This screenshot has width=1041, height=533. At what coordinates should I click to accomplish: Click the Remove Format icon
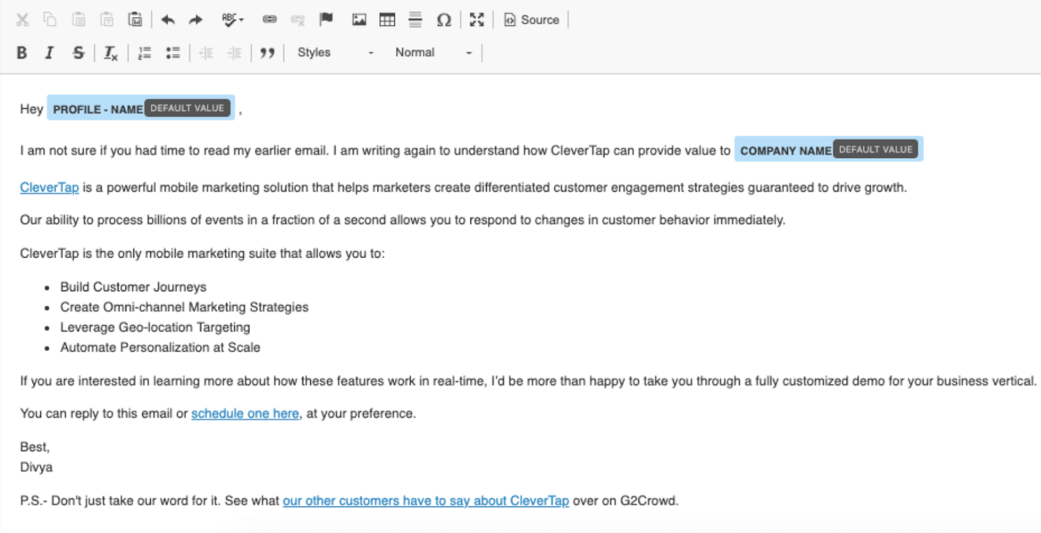(111, 53)
